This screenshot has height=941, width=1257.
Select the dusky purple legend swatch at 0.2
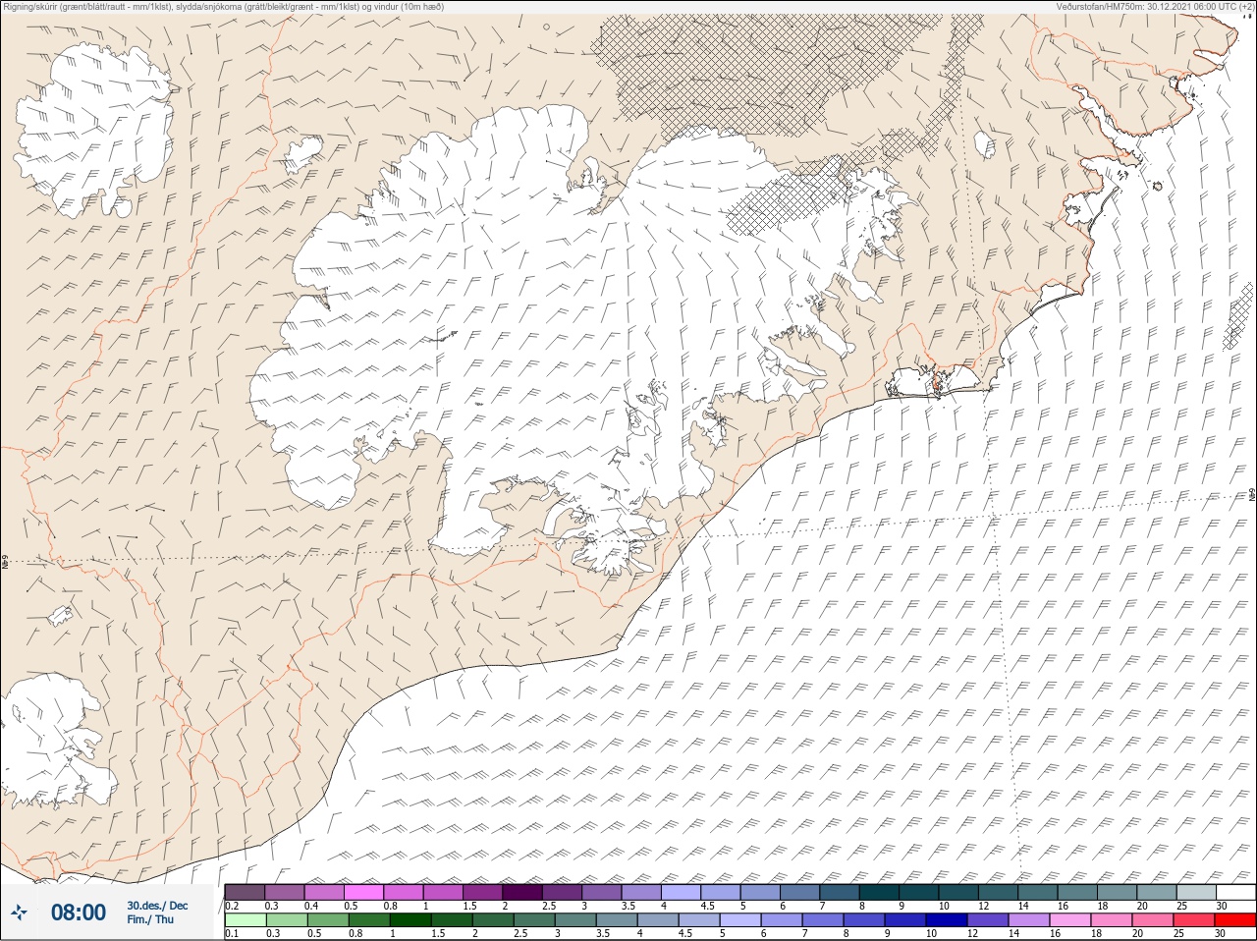pos(245,891)
